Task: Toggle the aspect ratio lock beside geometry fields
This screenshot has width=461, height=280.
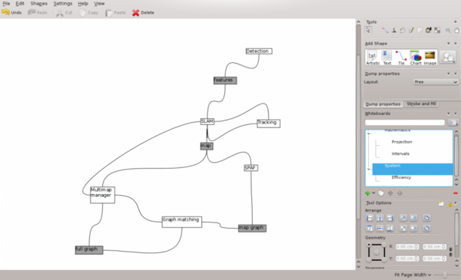Action: (x=451, y=252)
